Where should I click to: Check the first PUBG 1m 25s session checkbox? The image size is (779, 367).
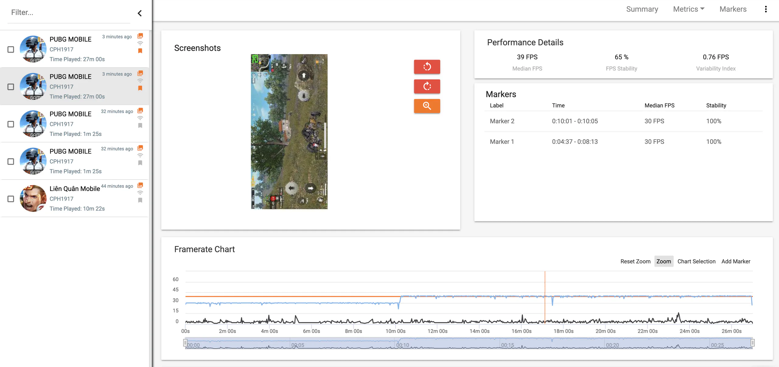click(11, 124)
